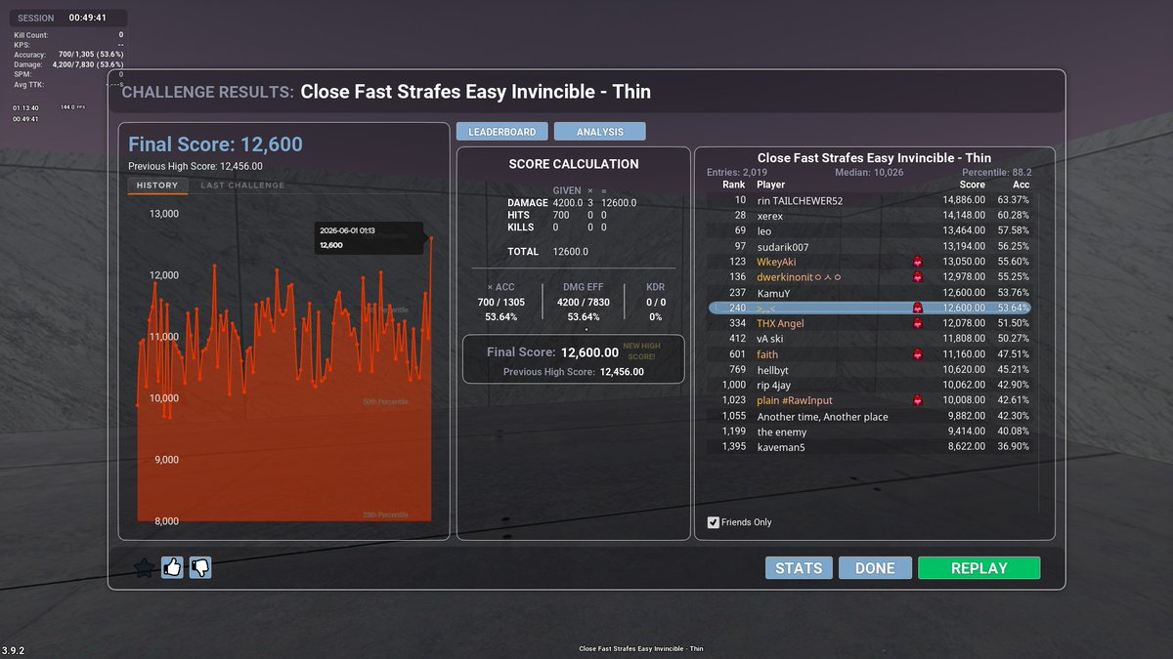The image size is (1173, 659).
Task: Select player leo in the leaderboard
Action: (x=764, y=231)
